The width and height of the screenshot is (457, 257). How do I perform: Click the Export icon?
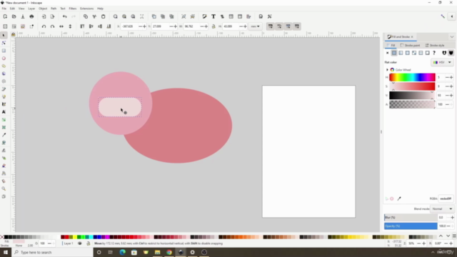(x=52, y=16)
